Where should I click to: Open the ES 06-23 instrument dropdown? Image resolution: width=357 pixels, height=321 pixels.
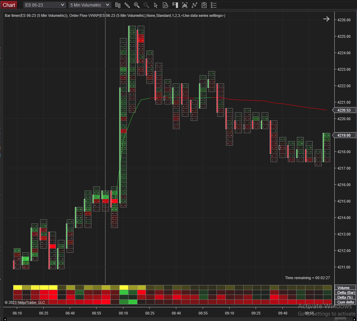pyautogui.click(x=45, y=5)
